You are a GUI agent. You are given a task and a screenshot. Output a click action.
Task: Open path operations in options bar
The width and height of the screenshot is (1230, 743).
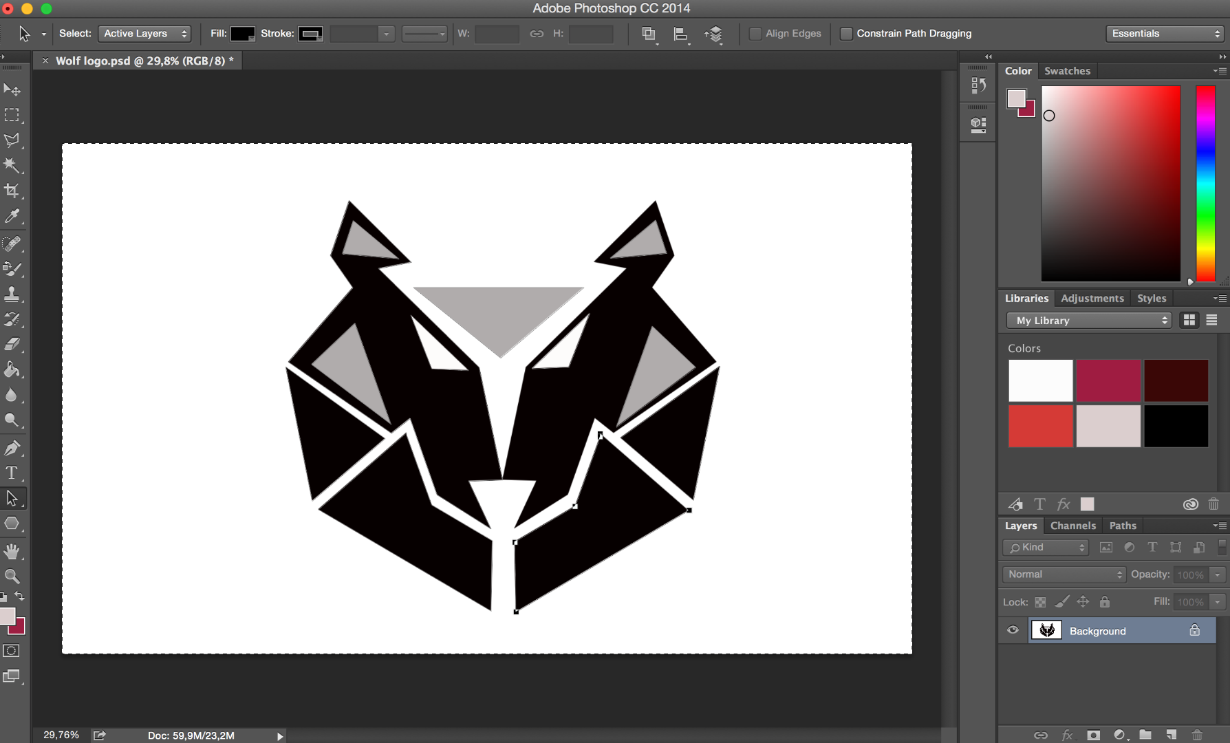[649, 34]
